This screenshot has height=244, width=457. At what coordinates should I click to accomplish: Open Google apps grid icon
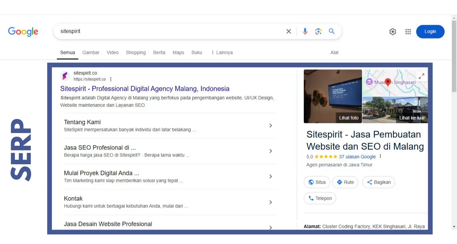[x=408, y=32]
